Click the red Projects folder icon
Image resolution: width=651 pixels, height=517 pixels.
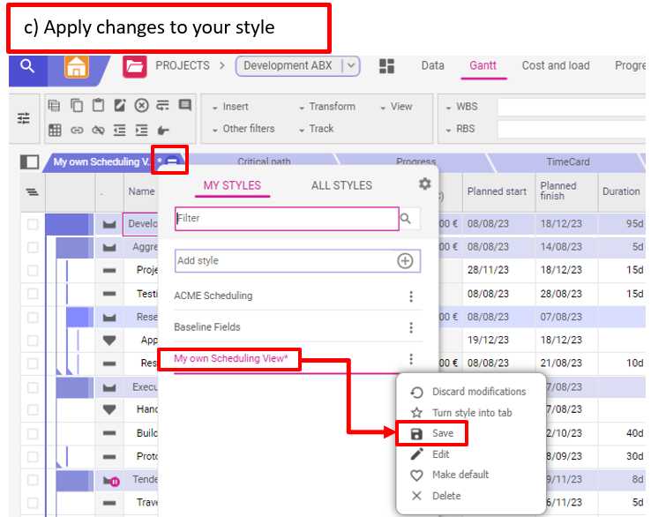pos(135,66)
